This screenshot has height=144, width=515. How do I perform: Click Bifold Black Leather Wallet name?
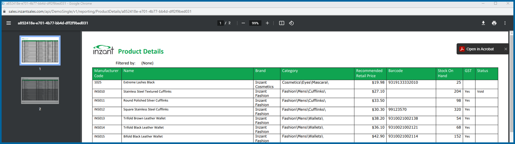(x=143, y=136)
